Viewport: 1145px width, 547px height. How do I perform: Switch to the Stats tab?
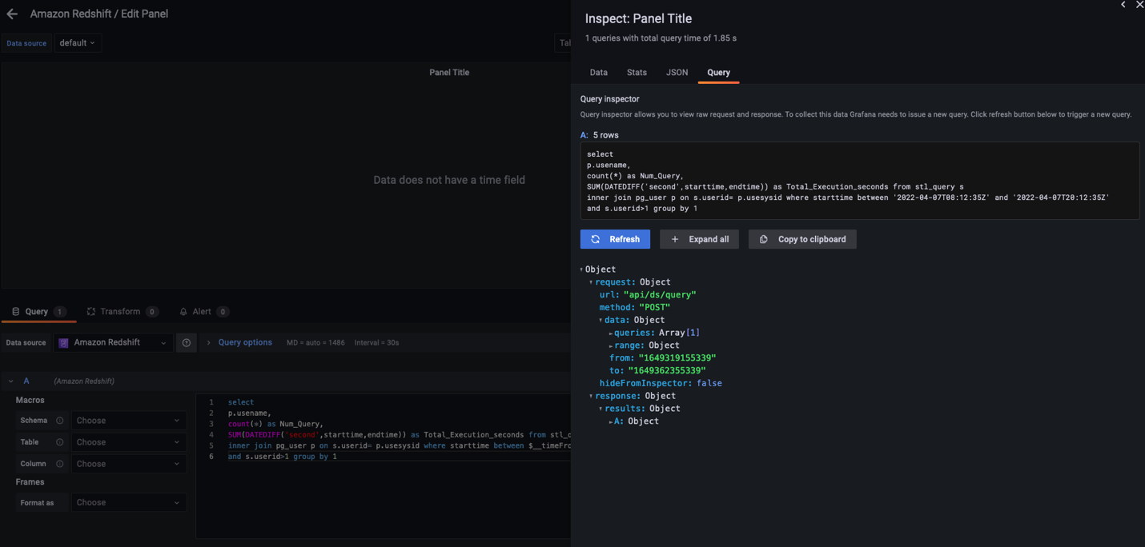[637, 73]
